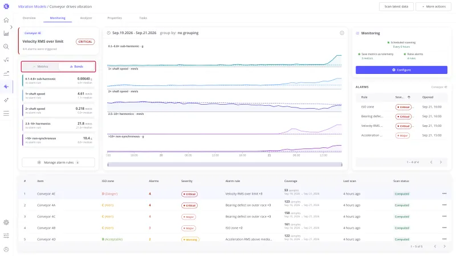Screen dimensions: 456x256
Task: Go to previous page of items table
Action: point(435,246)
